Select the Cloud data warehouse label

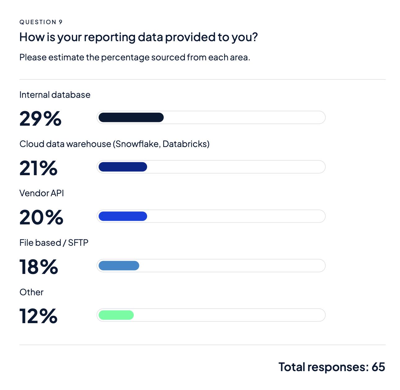click(x=114, y=144)
